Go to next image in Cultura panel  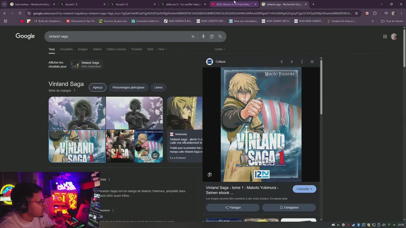(x=292, y=62)
